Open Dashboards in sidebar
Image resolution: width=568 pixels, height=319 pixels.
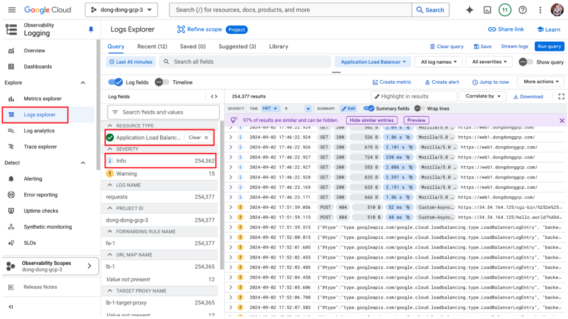click(38, 66)
